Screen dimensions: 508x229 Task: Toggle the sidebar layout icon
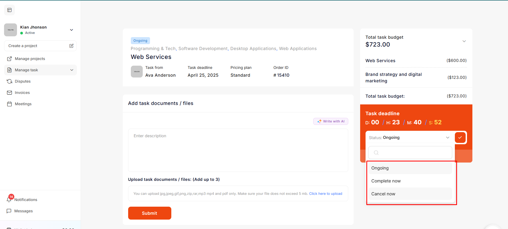(x=9, y=10)
